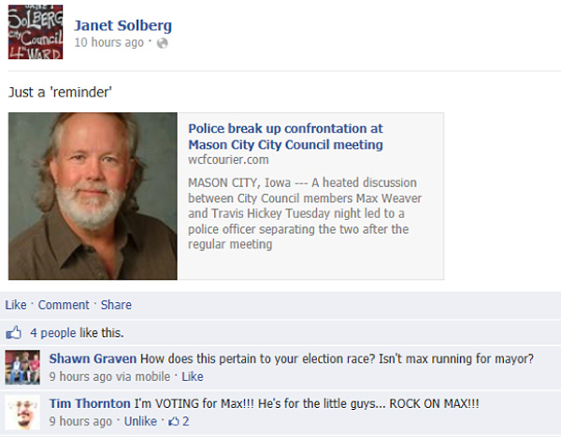Click Shawn's '9 hours ago' comment timestamp
The height and width of the screenshot is (437, 561).
tap(80, 376)
